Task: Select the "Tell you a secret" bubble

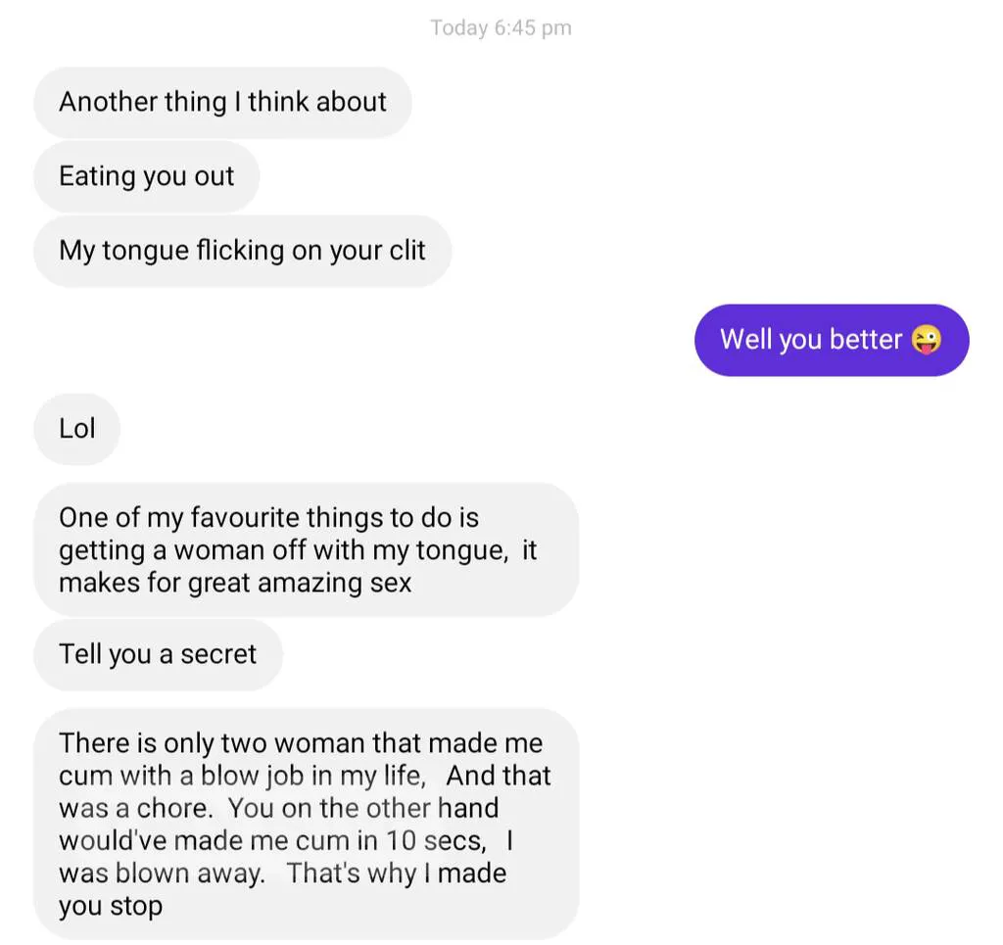Action: click(x=158, y=654)
